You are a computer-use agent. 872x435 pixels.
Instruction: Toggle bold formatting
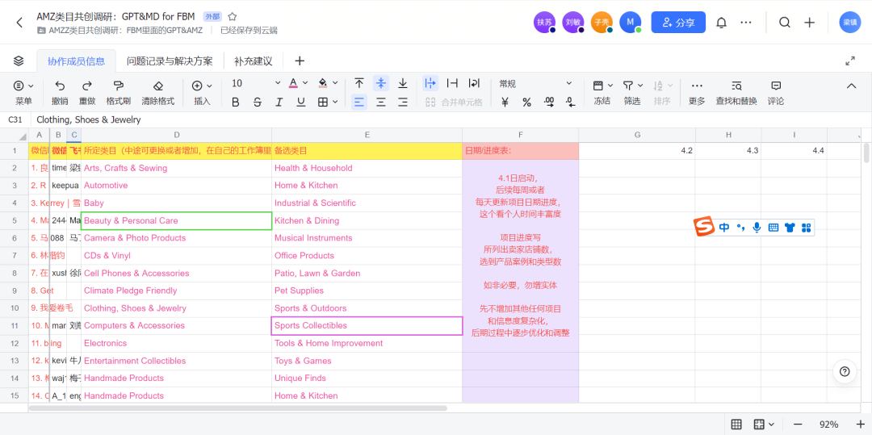[x=235, y=102]
